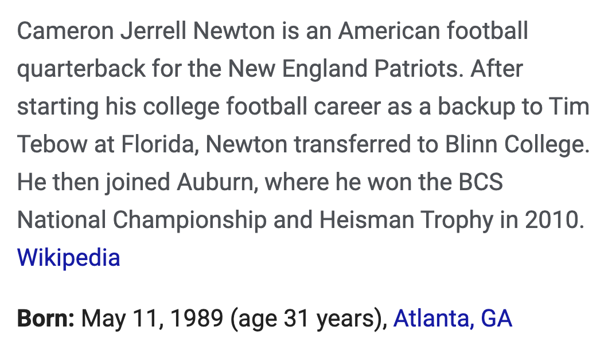
Task: Click the text '(age 31 years)'
Action: [x=309, y=319]
